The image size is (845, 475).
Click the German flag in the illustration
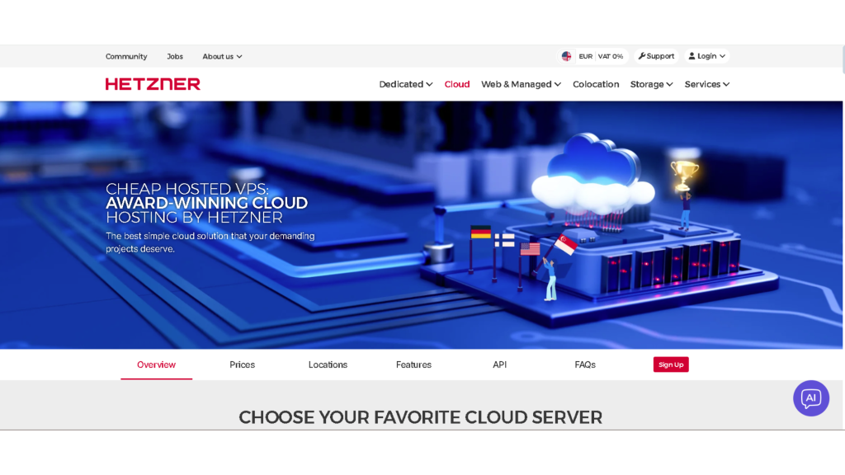(x=480, y=233)
